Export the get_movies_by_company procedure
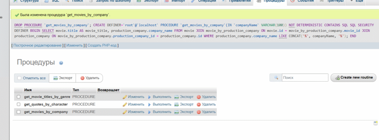 [x=184, y=112]
